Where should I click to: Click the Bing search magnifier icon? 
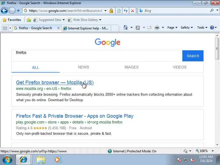[212, 10]
